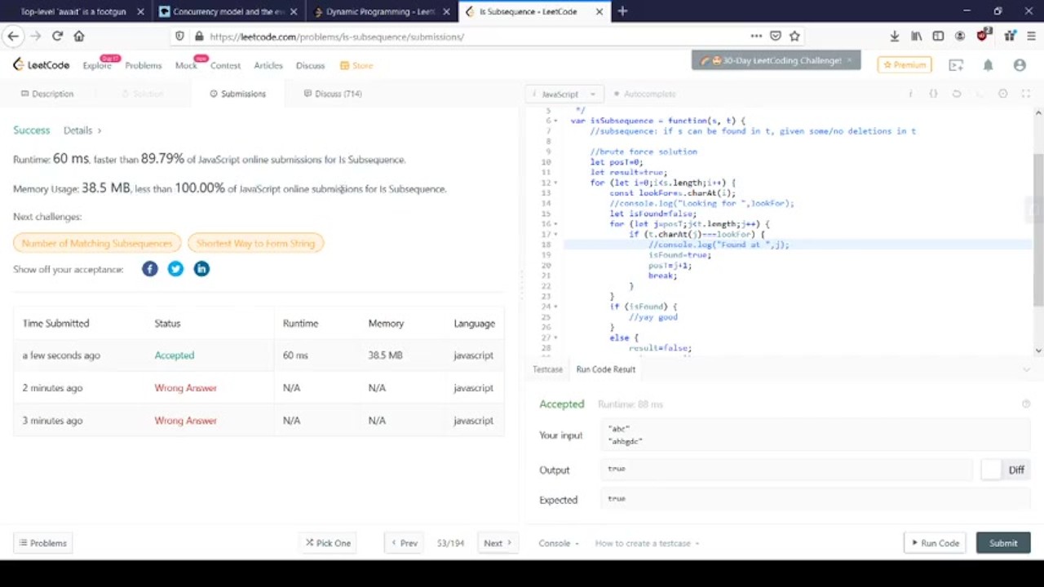
Task: Reload the page with refresh icon
Action: (57, 36)
